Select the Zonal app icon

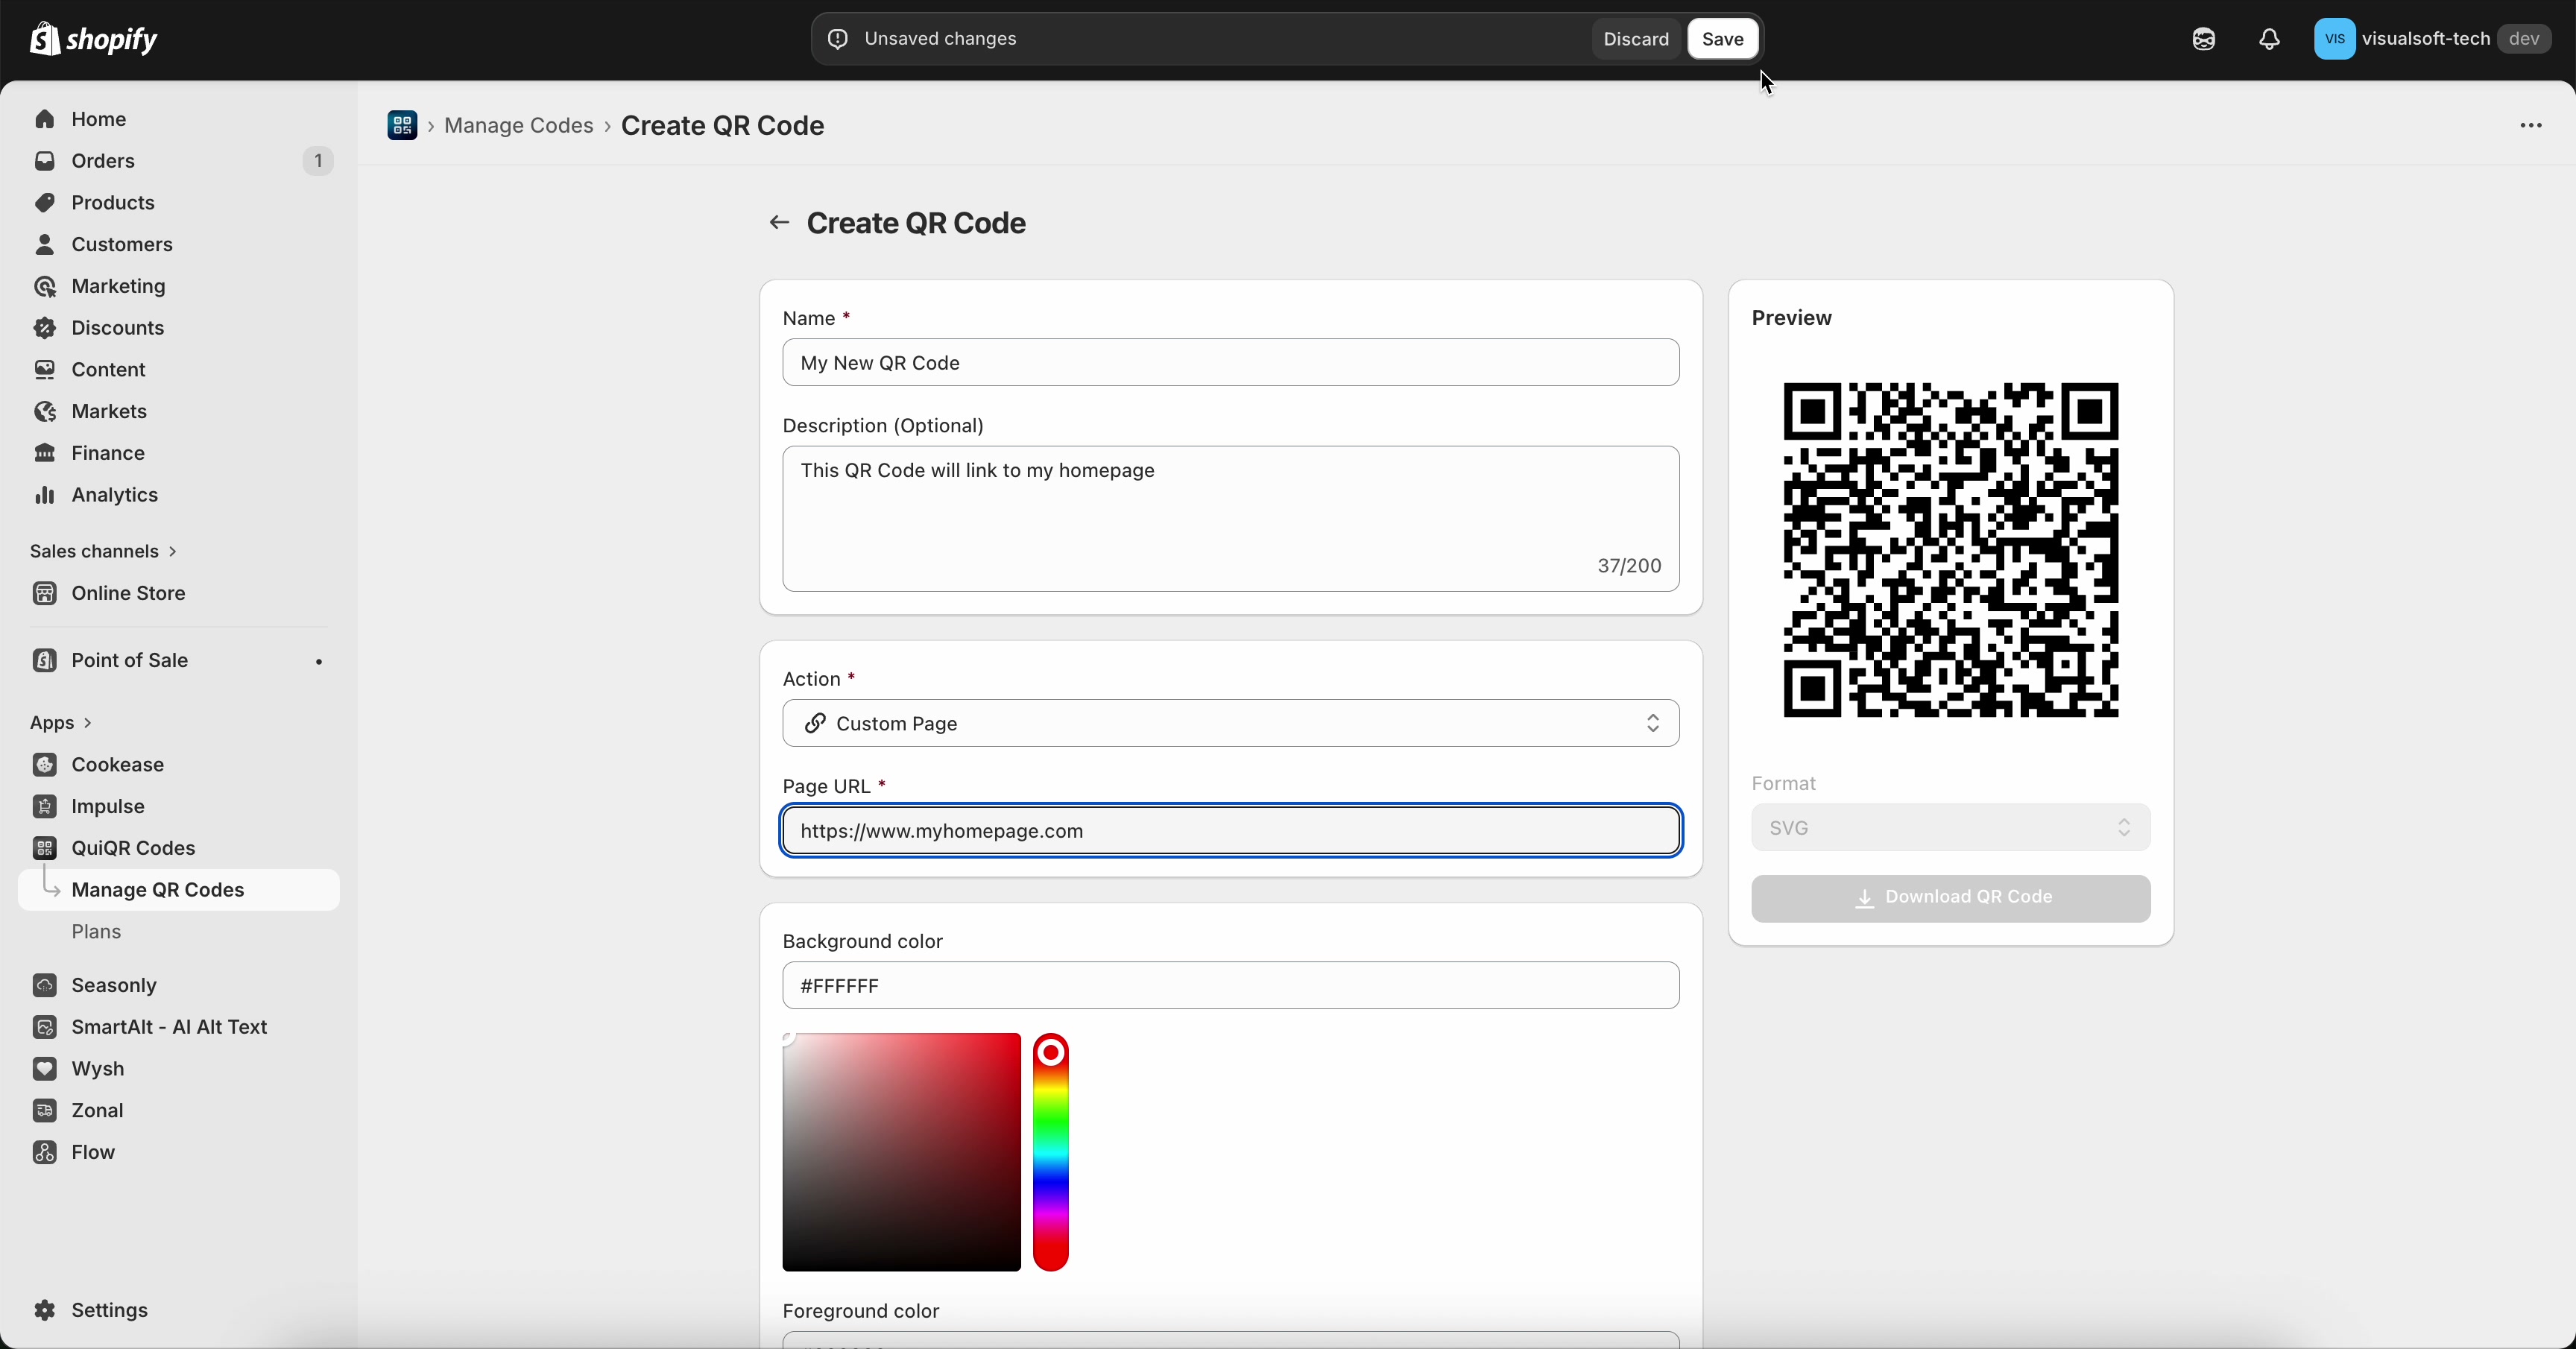pos(45,1111)
